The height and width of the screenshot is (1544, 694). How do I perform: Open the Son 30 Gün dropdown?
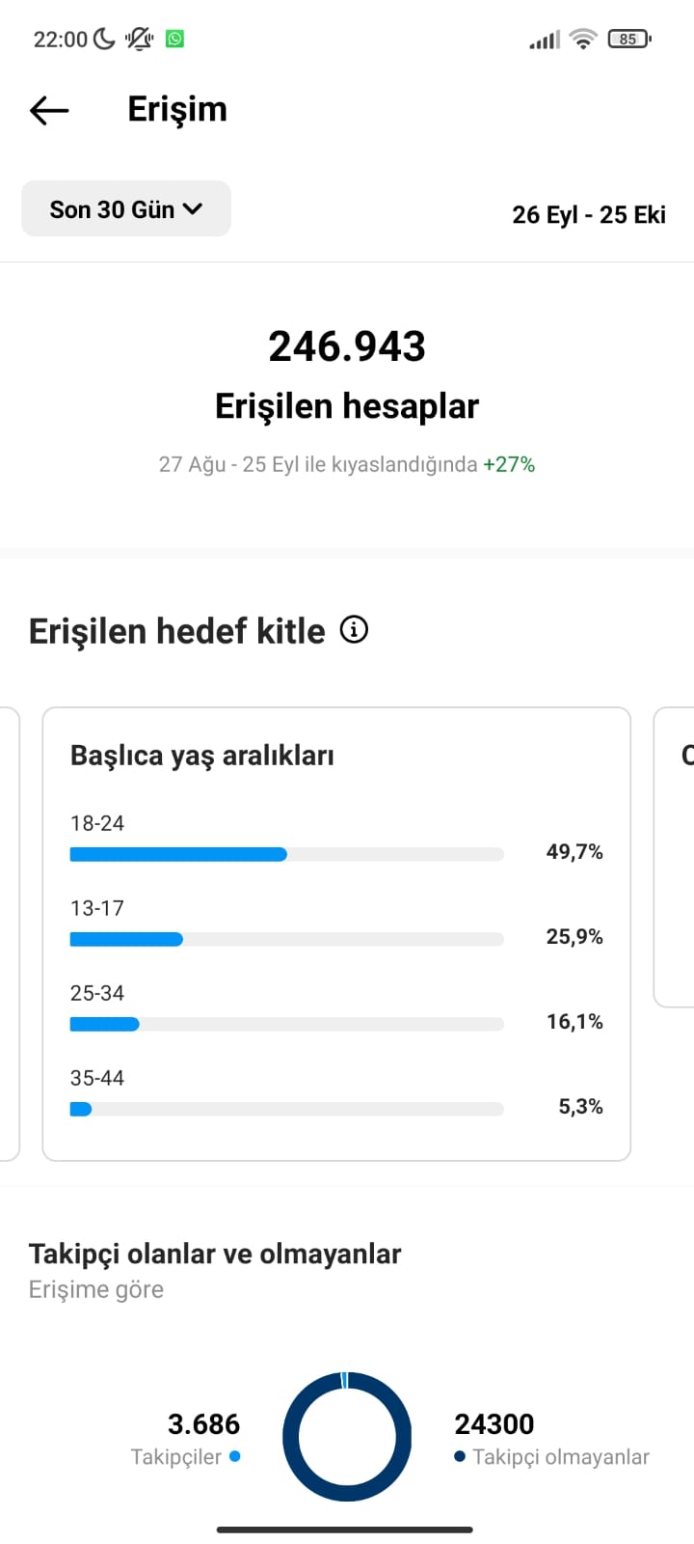(x=126, y=208)
